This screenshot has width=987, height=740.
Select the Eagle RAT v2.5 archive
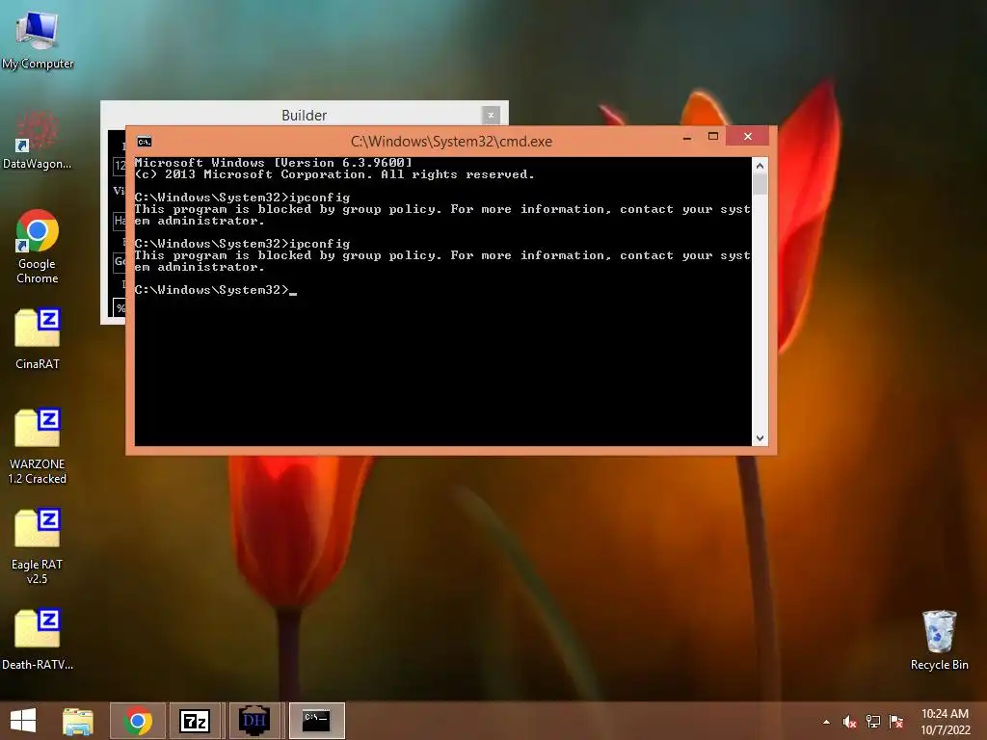tap(38, 545)
